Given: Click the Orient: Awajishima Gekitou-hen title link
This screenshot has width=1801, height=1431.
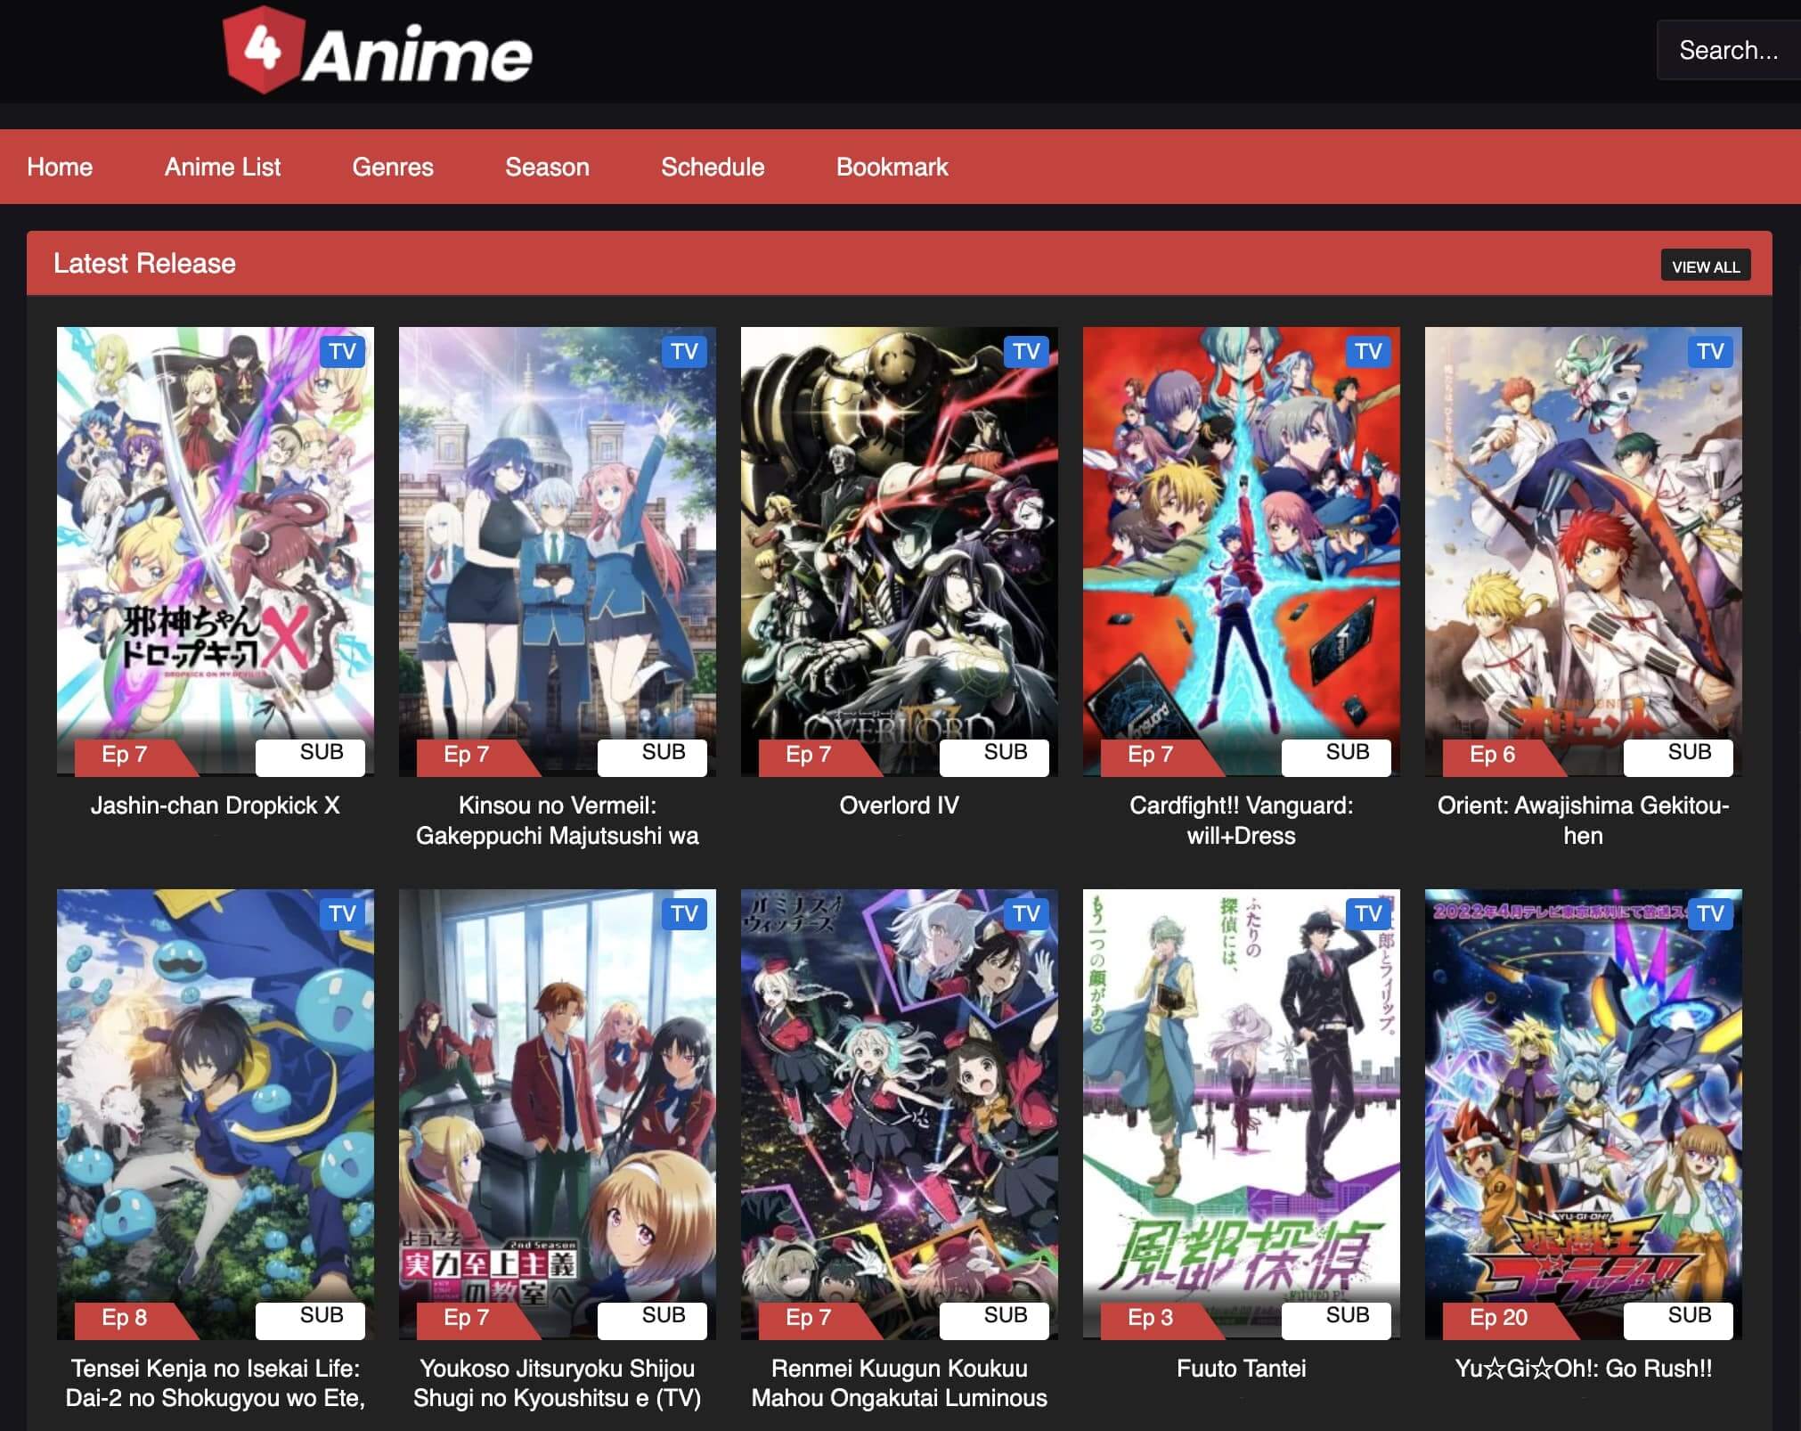Looking at the screenshot, I should point(1584,821).
